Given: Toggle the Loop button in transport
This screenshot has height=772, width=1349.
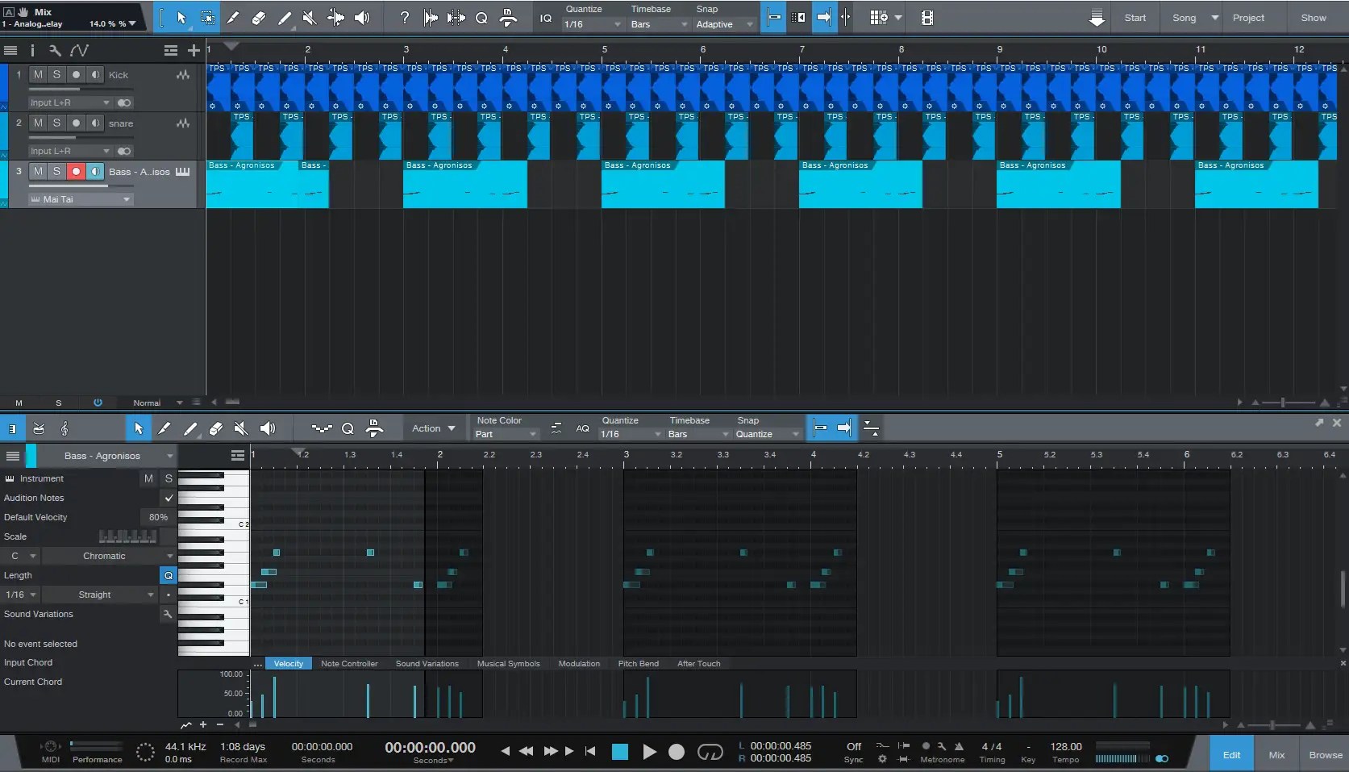Looking at the screenshot, I should click(x=710, y=752).
